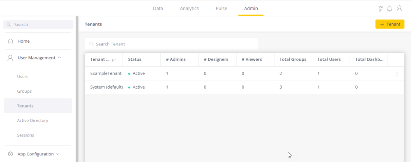Select the ExampleTenant name cell

point(106,73)
